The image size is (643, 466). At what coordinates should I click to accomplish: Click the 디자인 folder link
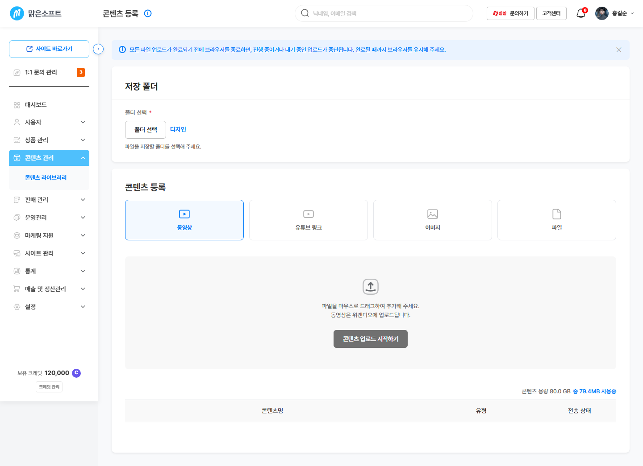[178, 129]
